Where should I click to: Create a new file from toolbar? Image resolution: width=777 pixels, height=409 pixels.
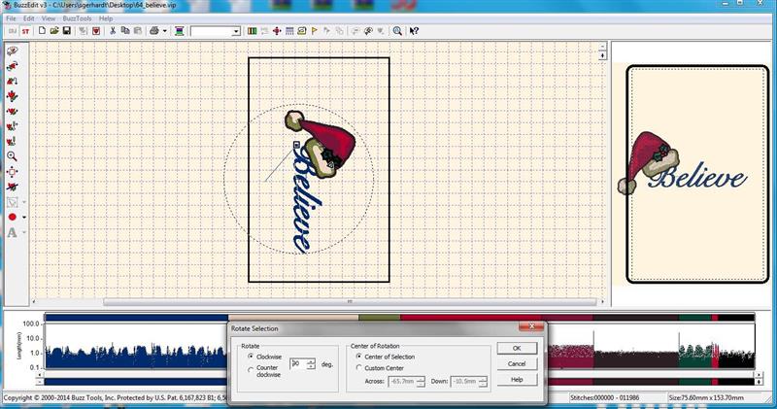pos(42,31)
